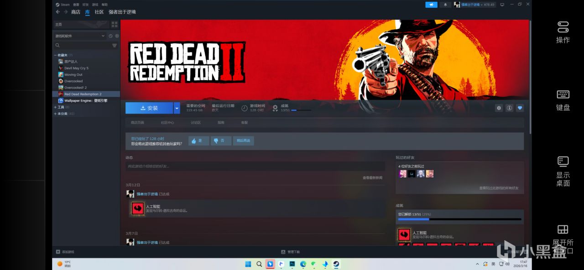
Task: Open the 操作 controls panel
Action: click(x=563, y=32)
